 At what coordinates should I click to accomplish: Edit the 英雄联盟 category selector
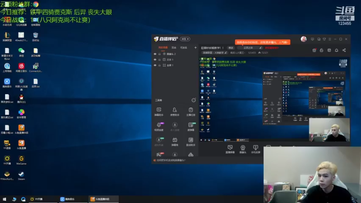215,53
